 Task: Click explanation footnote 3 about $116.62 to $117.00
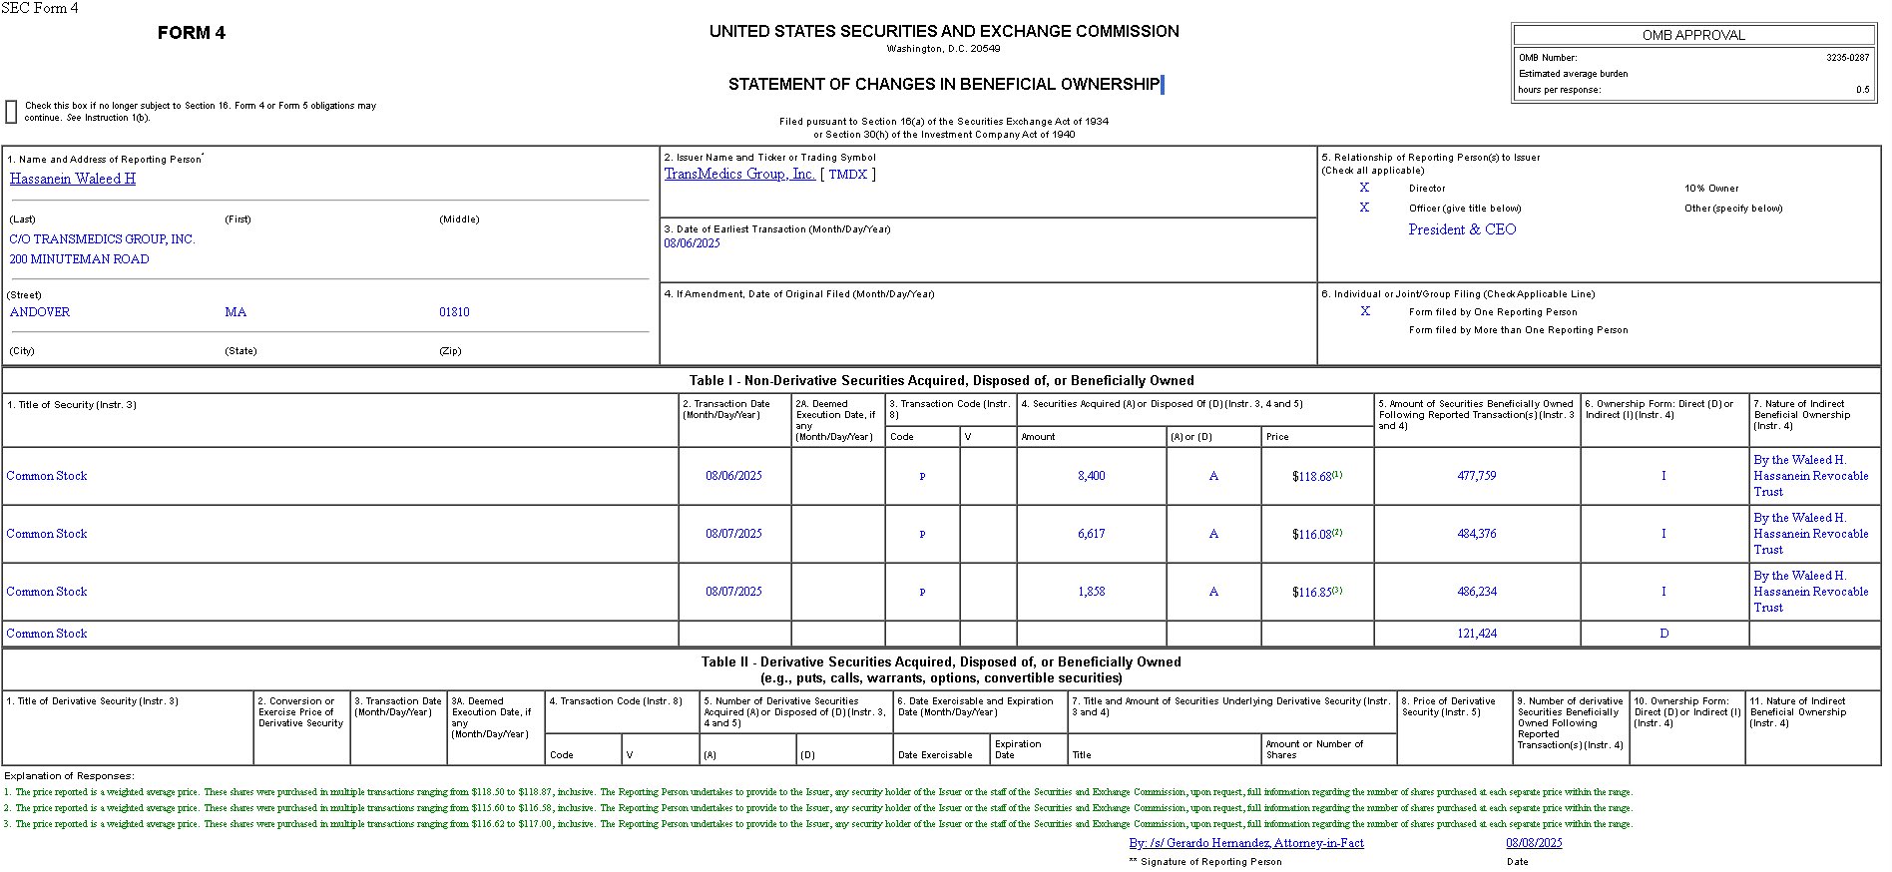click(818, 824)
